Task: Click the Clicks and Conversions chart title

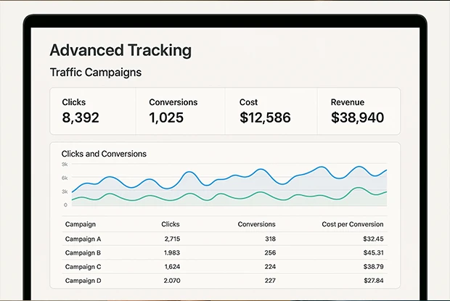Action: click(x=104, y=154)
